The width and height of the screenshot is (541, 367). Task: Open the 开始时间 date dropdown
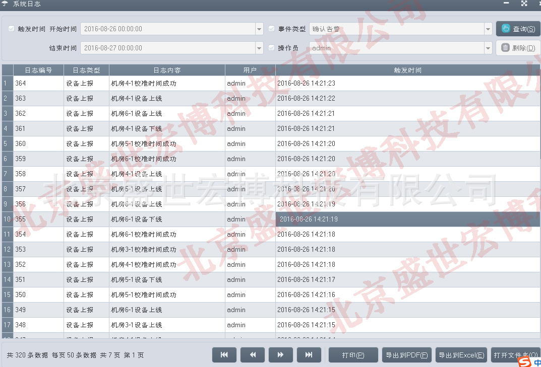259,29
